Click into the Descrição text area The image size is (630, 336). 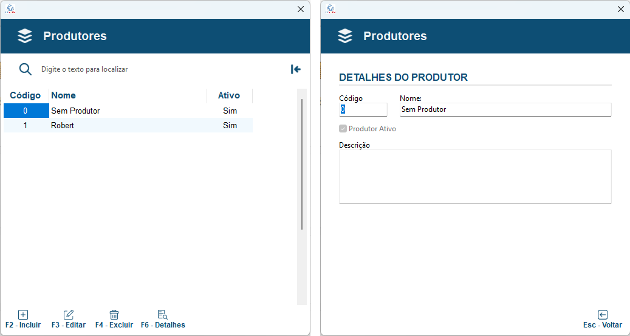tap(475, 177)
